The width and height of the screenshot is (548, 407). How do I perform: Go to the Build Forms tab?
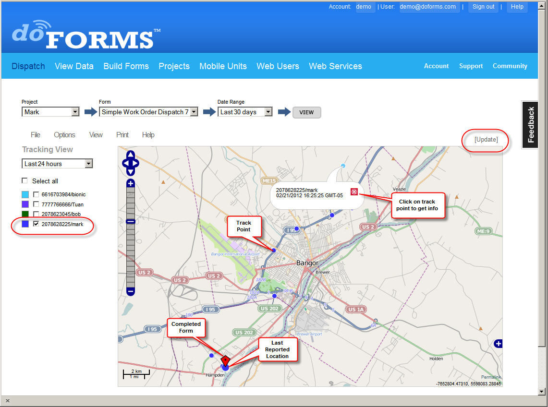(126, 66)
